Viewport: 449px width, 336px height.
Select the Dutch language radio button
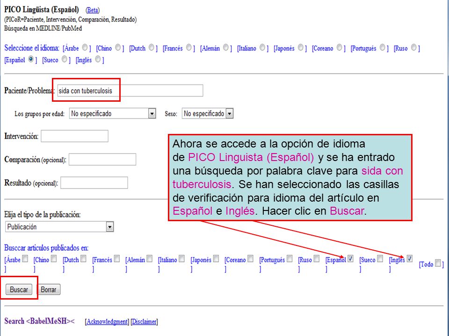pos(152,47)
